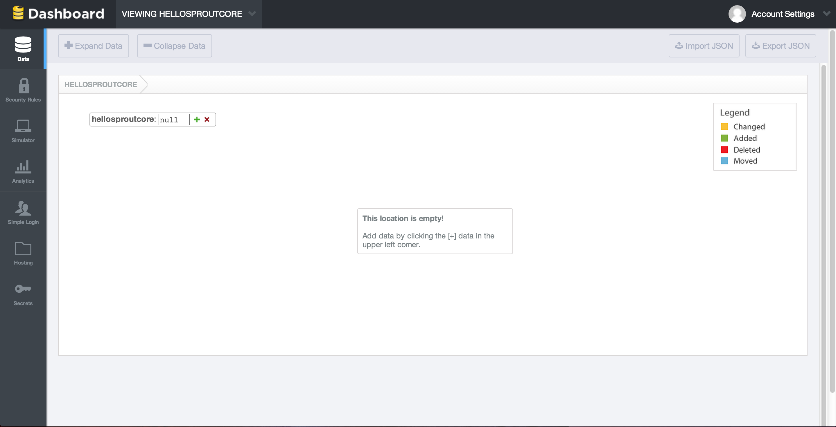Click red X to delete hellosproutcore node
Viewport: 836px width, 427px height.
[x=207, y=120]
